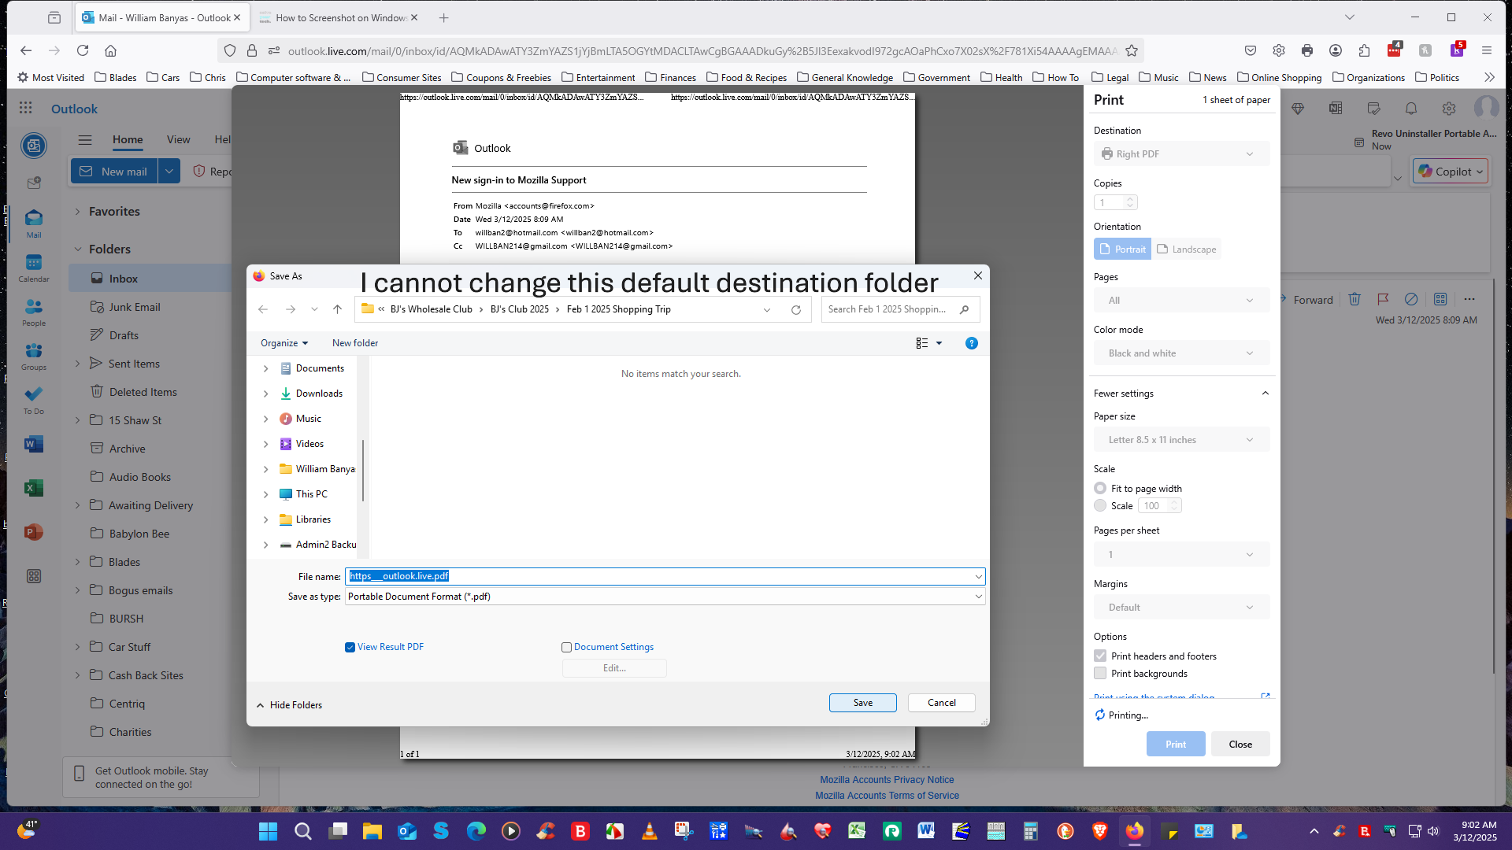1512x850 pixels.
Task: Switch to the Home ribbon tab
Action: 128,139
